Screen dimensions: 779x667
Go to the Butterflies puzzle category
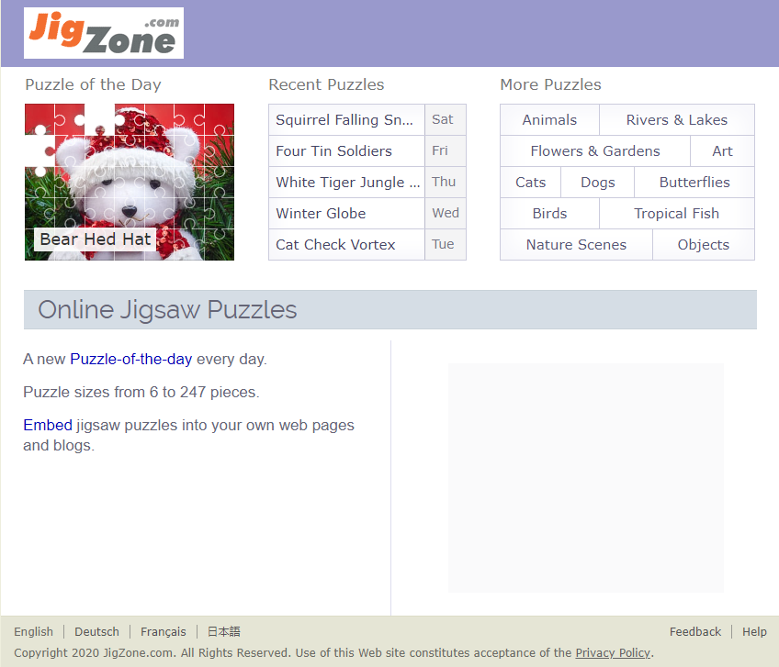point(694,183)
